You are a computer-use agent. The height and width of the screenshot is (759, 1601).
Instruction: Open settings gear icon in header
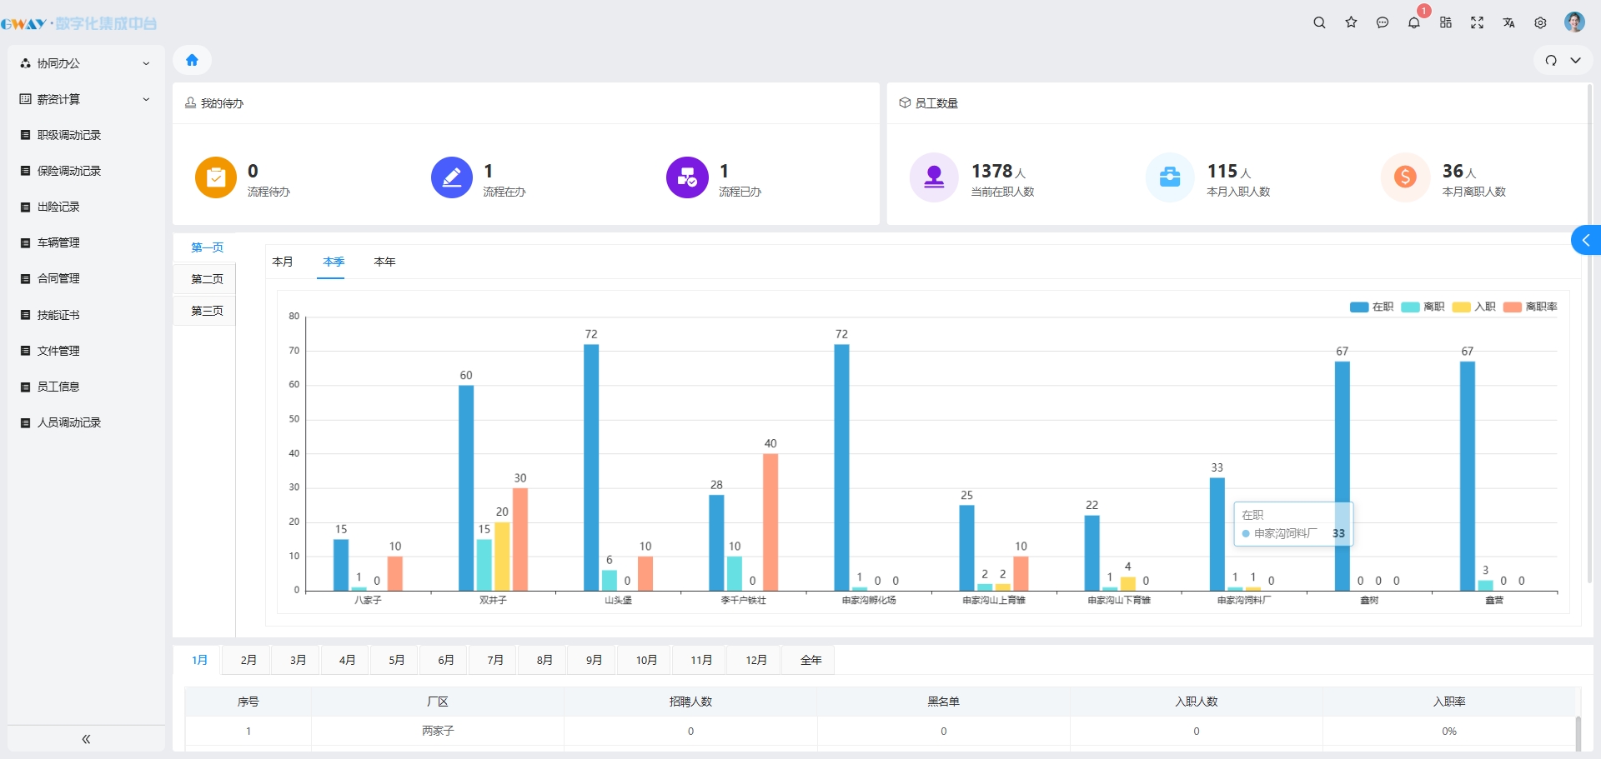(x=1540, y=22)
